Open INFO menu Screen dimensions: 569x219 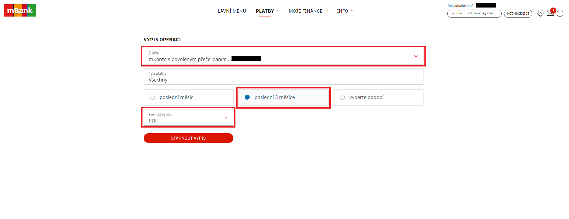[342, 11]
